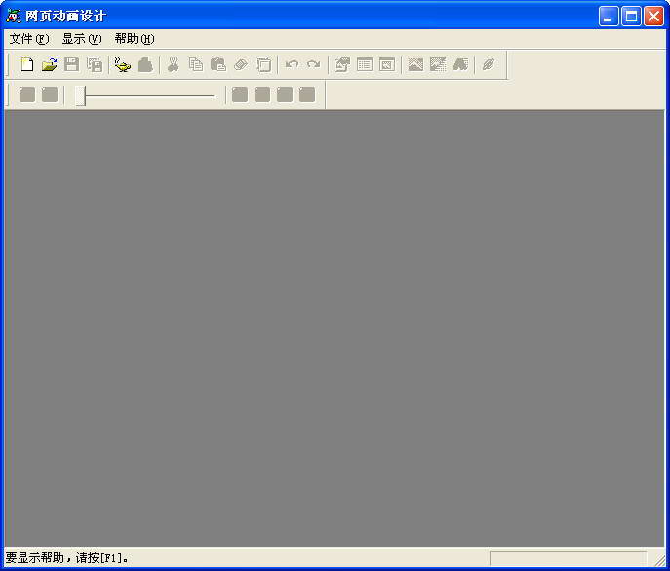670x571 pixels.
Task: Click the frame slider thumb
Action: pyautogui.click(x=81, y=95)
